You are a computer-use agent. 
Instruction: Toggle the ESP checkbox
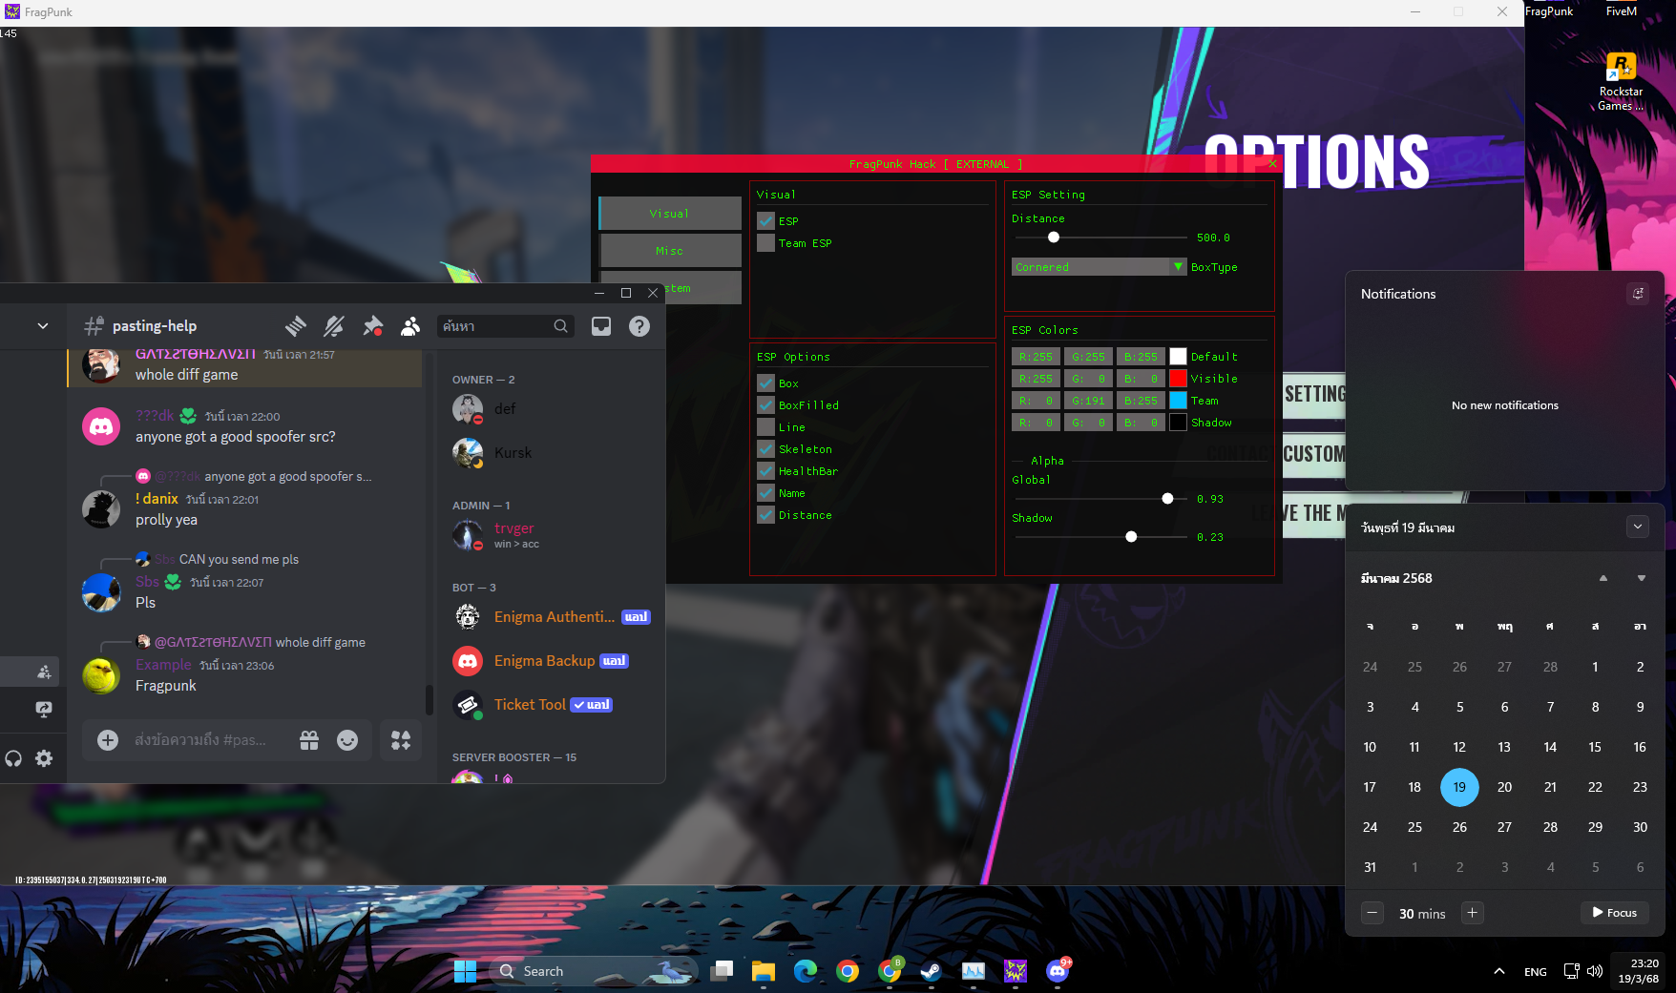(765, 221)
